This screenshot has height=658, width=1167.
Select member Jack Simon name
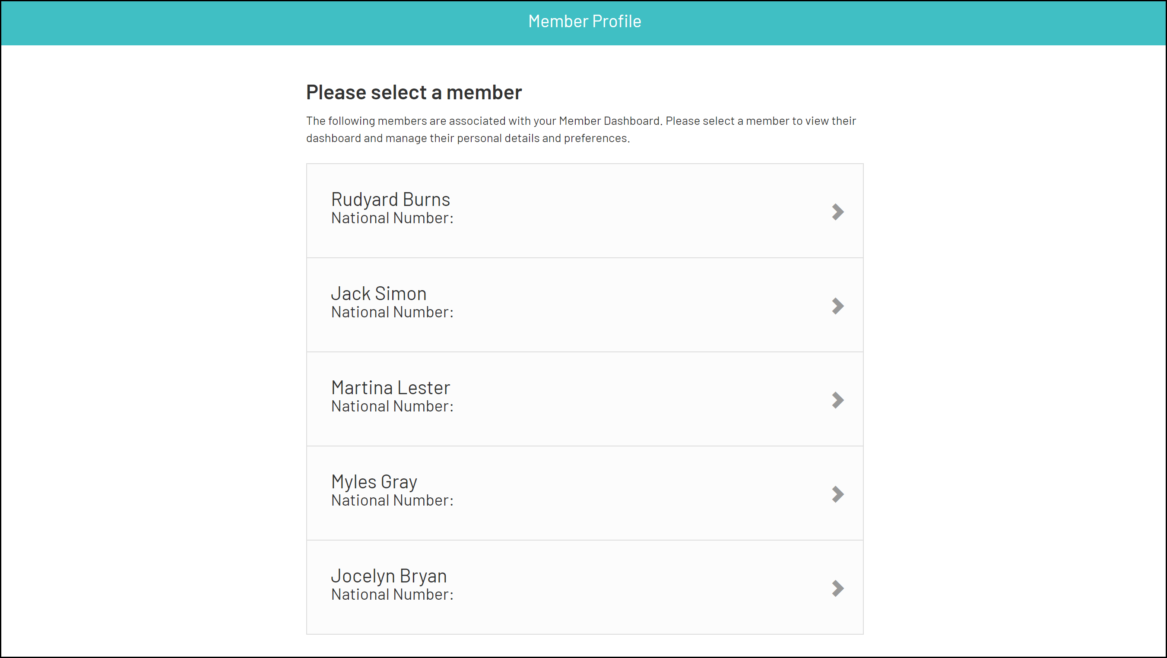[x=378, y=294]
